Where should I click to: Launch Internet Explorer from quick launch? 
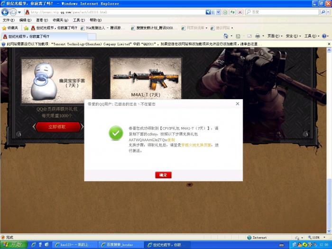[x=34, y=245]
